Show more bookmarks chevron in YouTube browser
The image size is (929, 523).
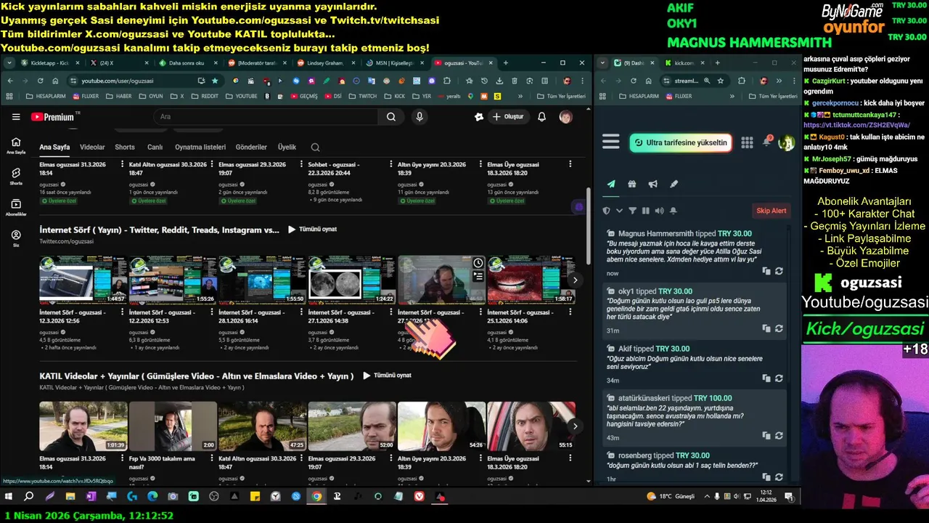point(520,96)
